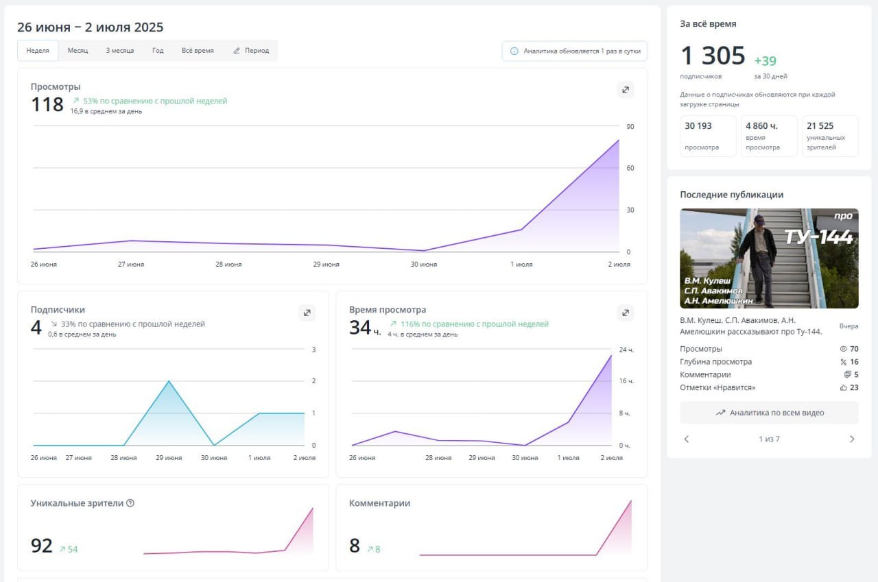This screenshot has width=878, height=582.
Task: Go to next publication with right chevron
Action: 852,439
